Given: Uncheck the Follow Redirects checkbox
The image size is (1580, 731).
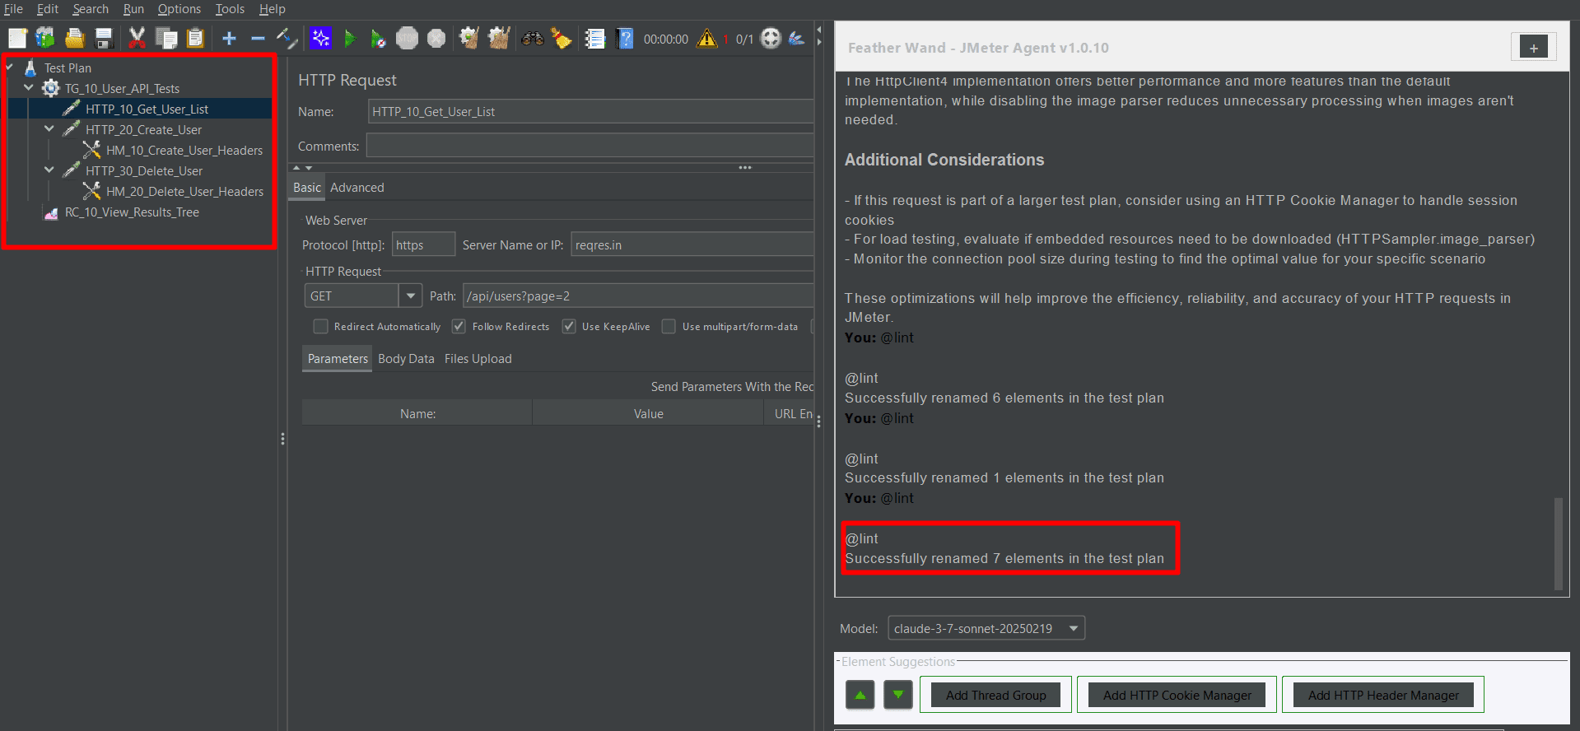Looking at the screenshot, I should (459, 327).
